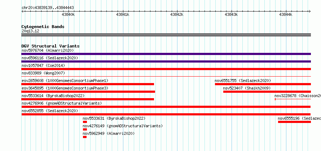
Task: Click the 43844k ruler tick label
Action: click(286, 15)
